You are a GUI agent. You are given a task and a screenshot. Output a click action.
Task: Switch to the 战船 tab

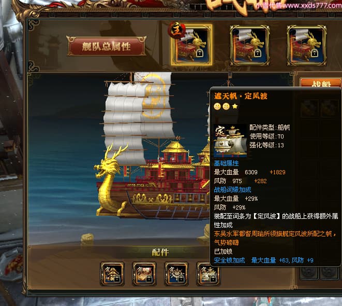click(x=321, y=84)
